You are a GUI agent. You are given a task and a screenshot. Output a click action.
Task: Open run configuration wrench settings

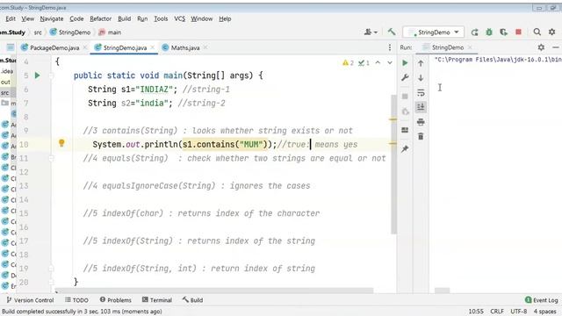tap(405, 77)
